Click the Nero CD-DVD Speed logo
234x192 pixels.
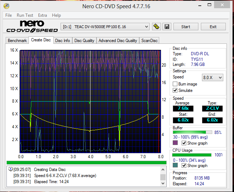coord(32,27)
